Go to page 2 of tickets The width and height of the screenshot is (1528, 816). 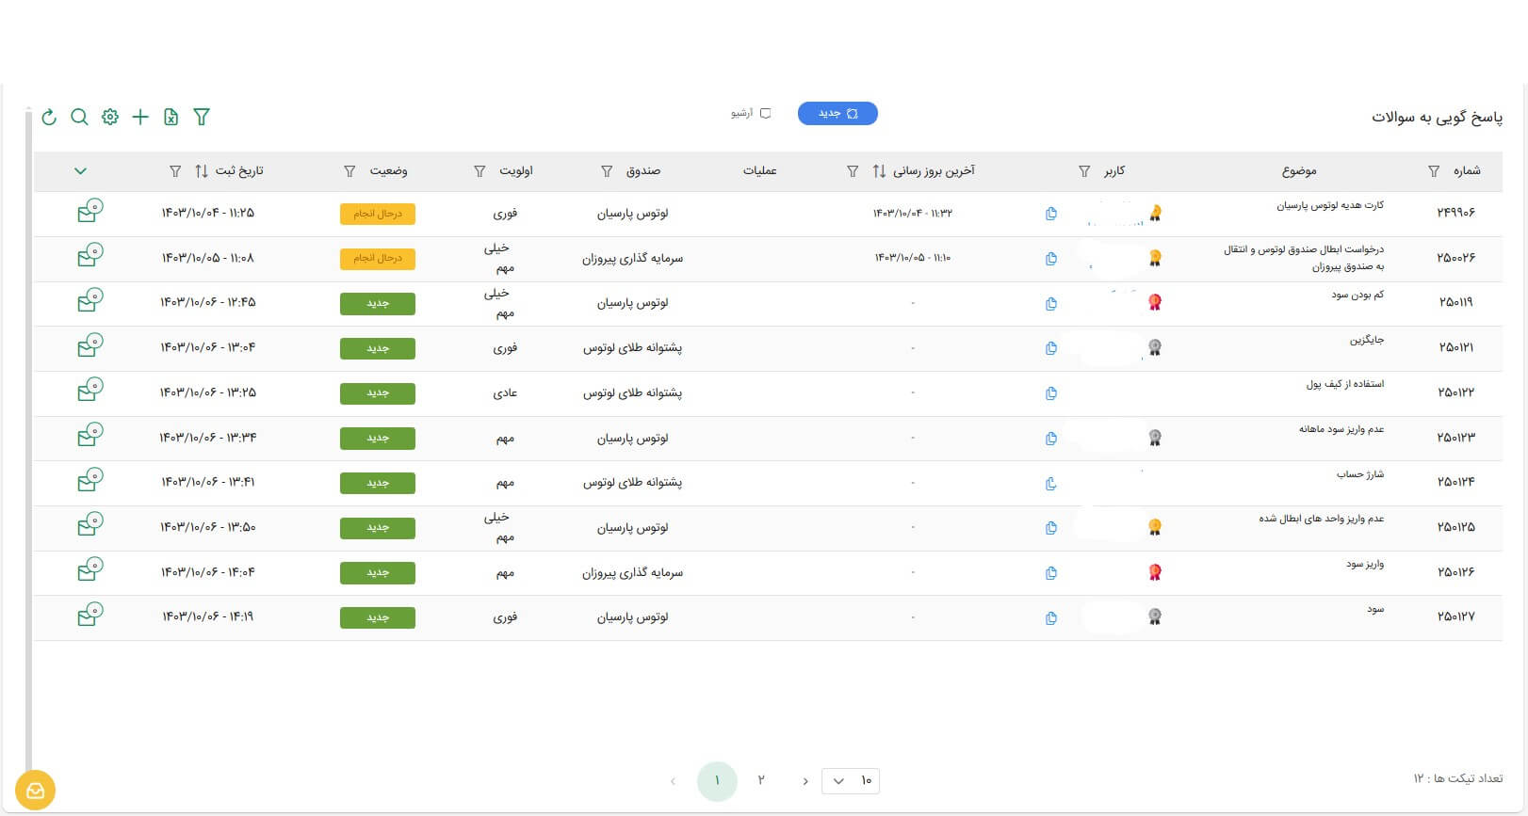(x=761, y=780)
